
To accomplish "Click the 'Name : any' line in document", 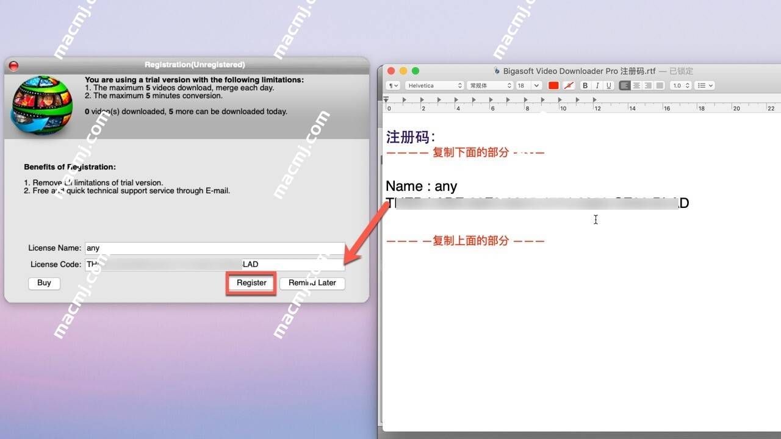I will tap(422, 186).
